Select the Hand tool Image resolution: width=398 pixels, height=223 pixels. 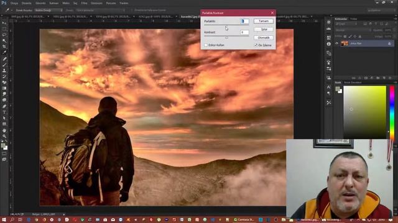coord(4,131)
